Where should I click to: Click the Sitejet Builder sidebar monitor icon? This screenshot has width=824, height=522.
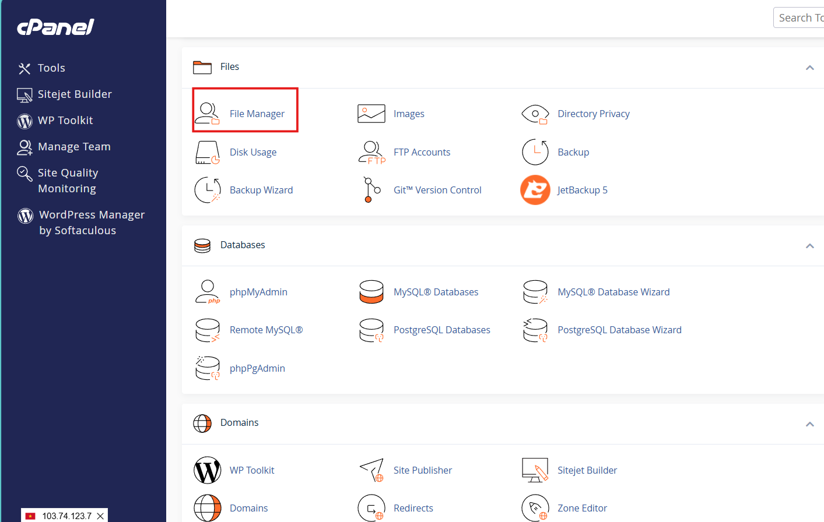click(x=24, y=95)
